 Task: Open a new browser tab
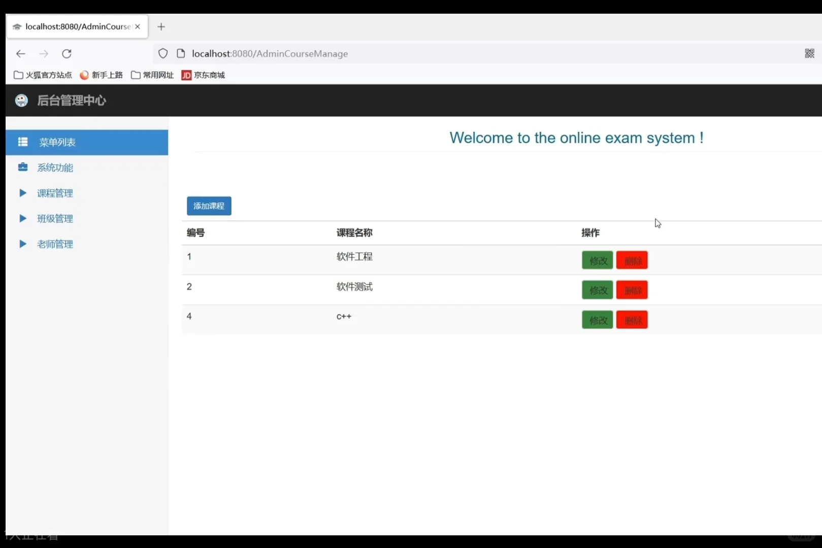(161, 27)
